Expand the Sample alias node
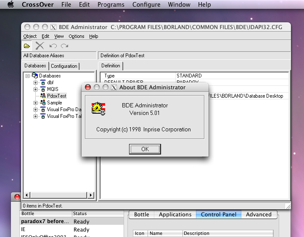This screenshot has height=237, width=304. tap(35, 103)
